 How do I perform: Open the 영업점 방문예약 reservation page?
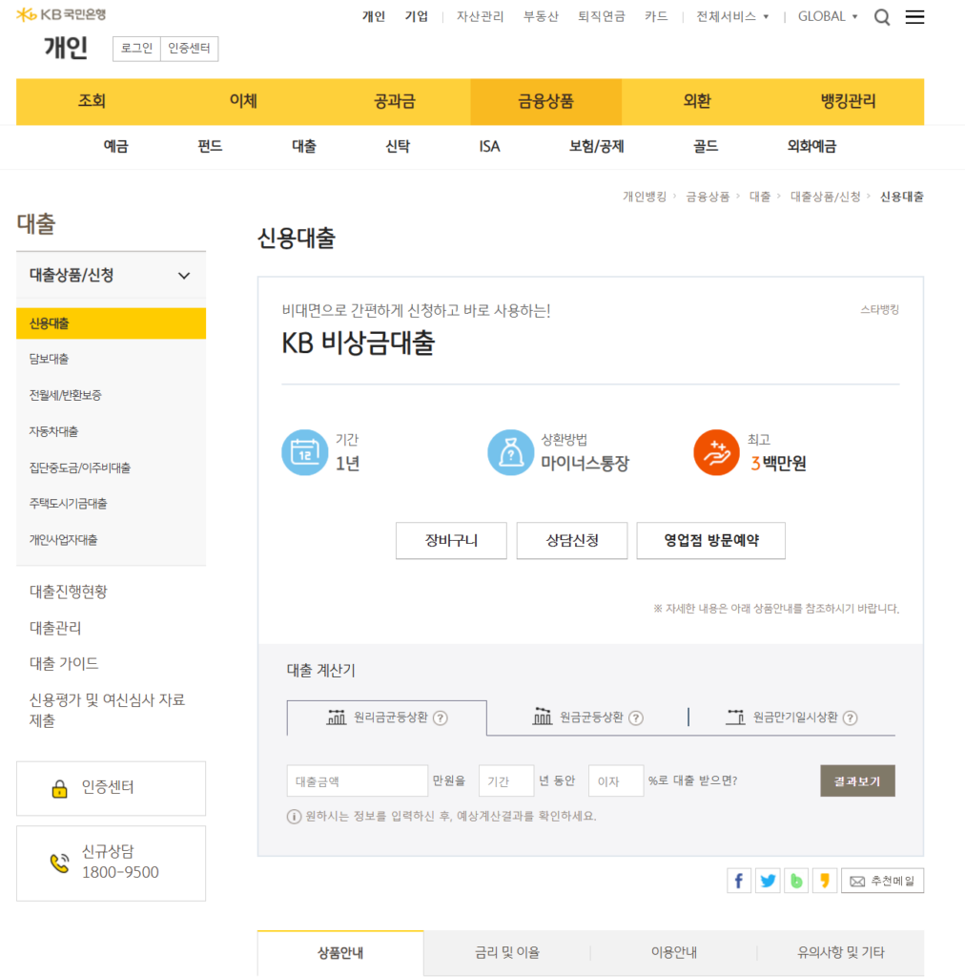[x=710, y=540]
